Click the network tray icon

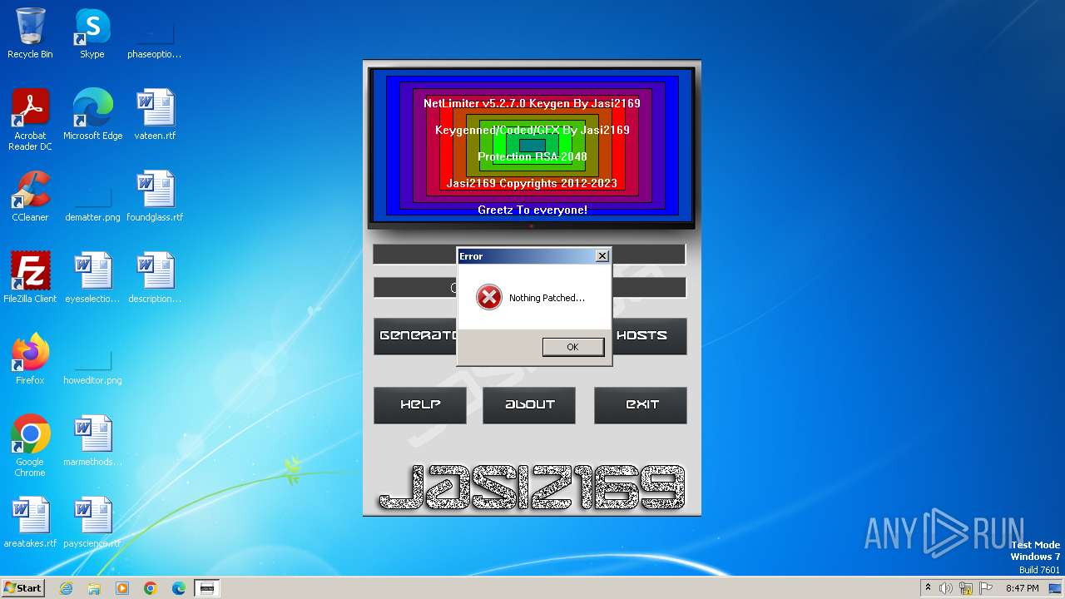pos(966,588)
